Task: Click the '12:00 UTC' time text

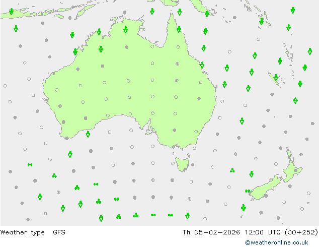Action: point(263,232)
